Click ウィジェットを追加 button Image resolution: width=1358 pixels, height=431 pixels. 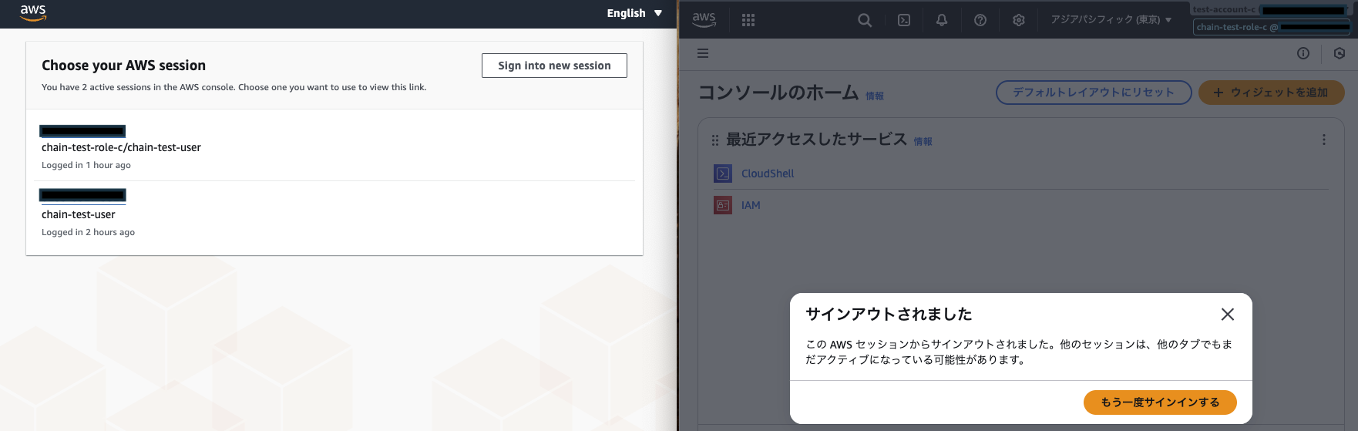tap(1272, 93)
